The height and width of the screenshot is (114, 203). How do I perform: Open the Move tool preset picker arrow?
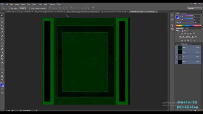[6, 8]
